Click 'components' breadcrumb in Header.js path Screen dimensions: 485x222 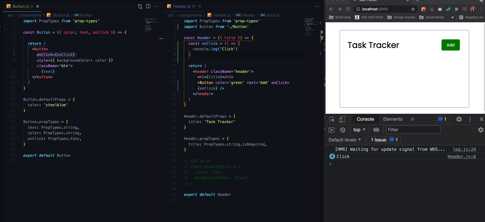(x=190, y=15)
